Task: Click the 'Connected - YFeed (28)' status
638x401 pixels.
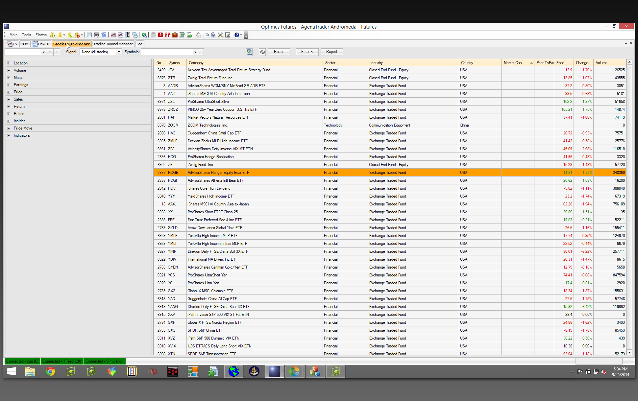Action: pos(62,361)
